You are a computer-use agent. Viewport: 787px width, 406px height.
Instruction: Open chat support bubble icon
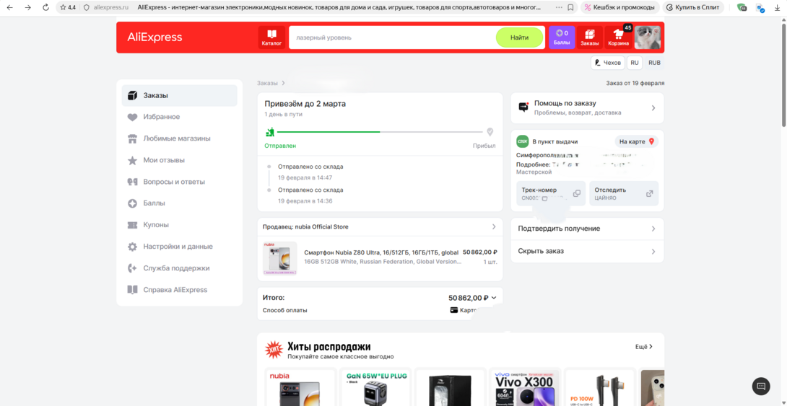pos(761,387)
